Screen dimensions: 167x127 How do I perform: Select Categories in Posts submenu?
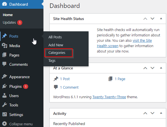(57, 52)
